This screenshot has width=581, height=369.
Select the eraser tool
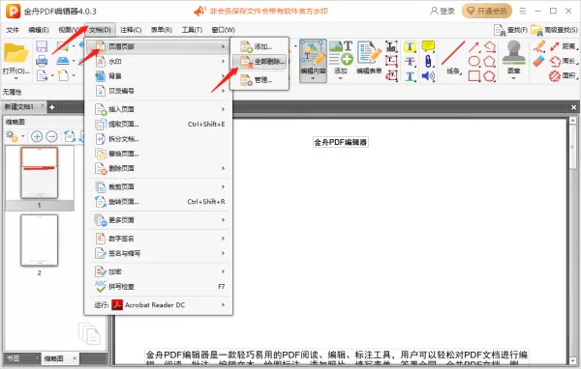point(538,61)
